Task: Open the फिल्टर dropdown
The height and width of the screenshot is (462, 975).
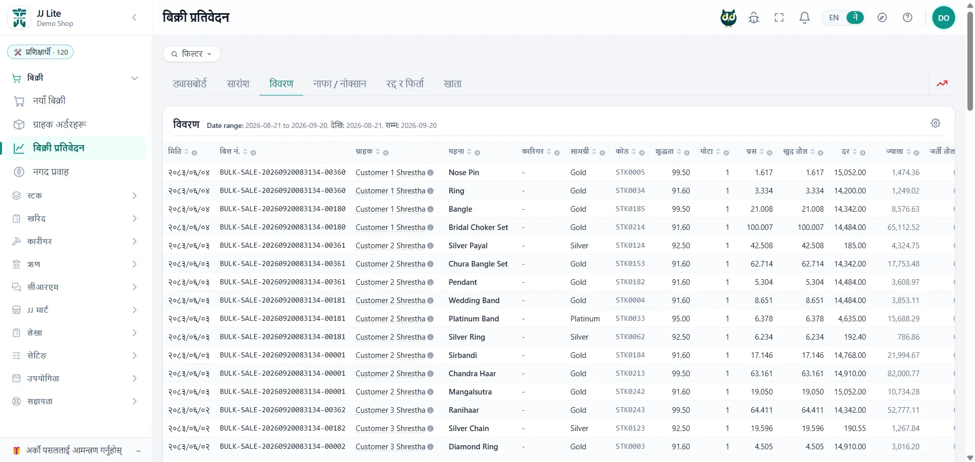Action: 191,54
